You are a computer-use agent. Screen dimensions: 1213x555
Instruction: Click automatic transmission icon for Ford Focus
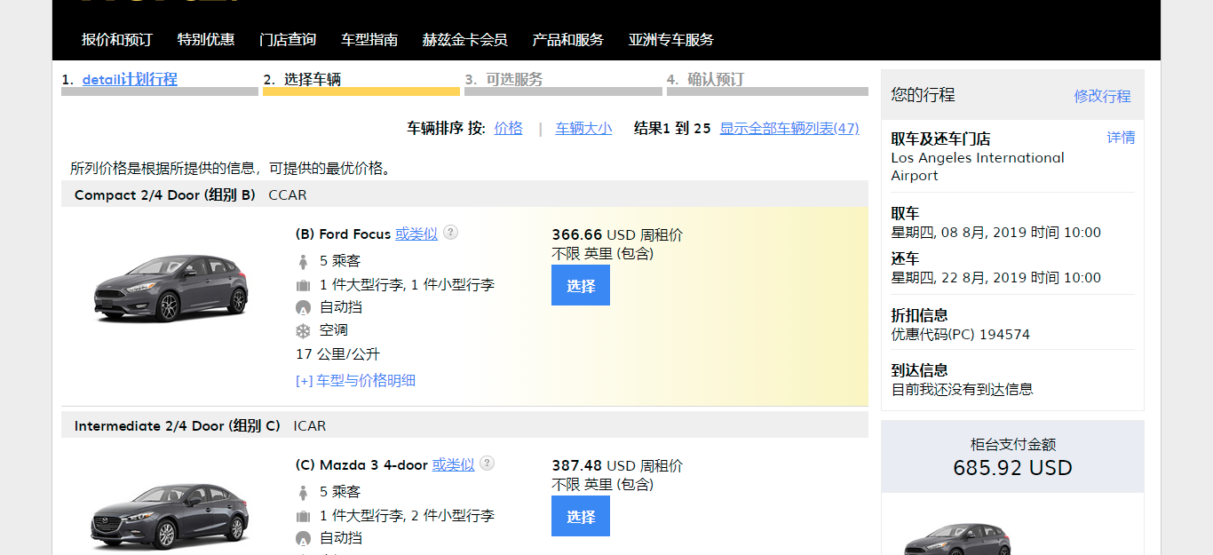[x=303, y=308]
